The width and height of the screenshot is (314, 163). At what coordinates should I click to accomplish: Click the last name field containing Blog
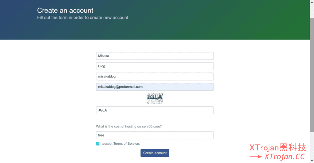coord(155,66)
